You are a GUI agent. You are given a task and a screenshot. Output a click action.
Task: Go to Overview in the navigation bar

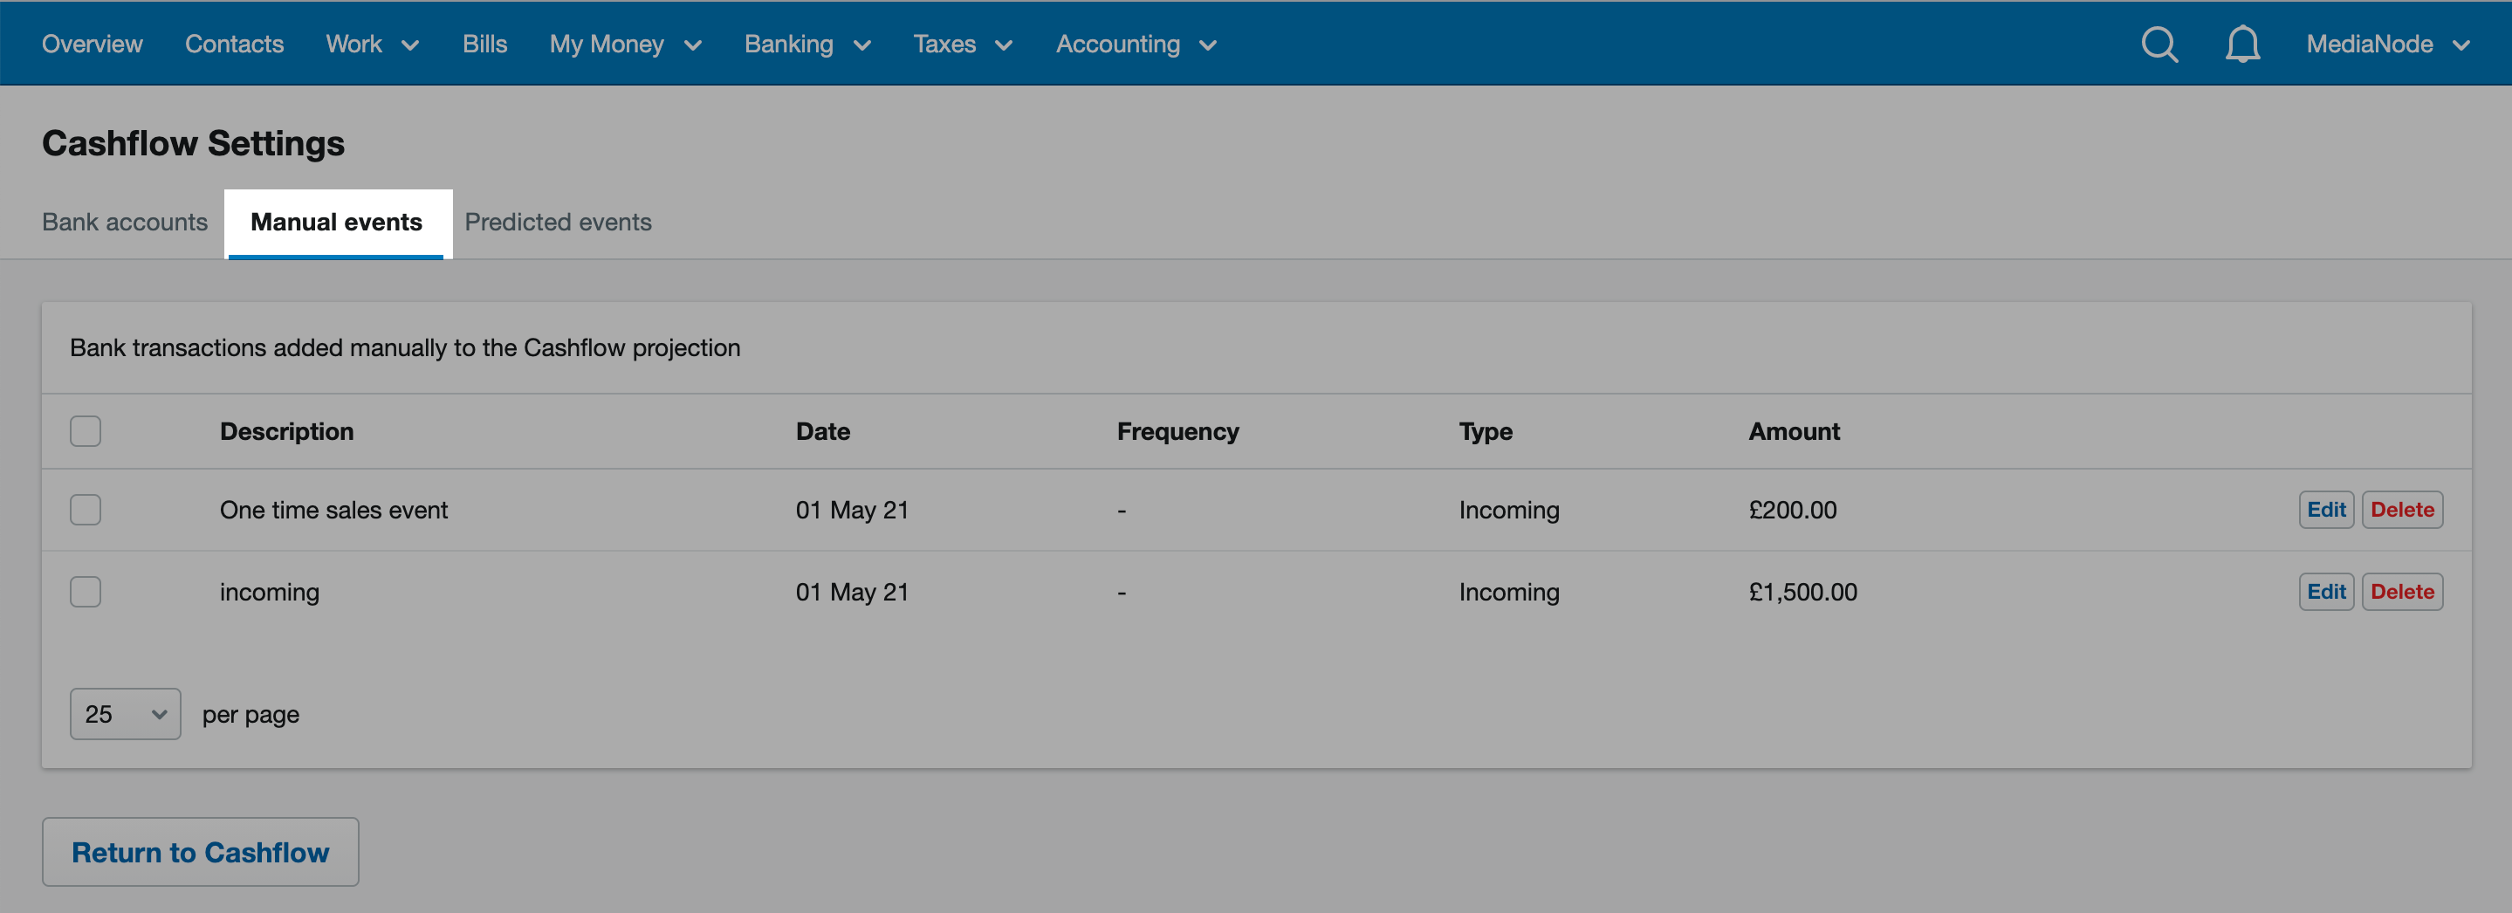click(x=92, y=44)
